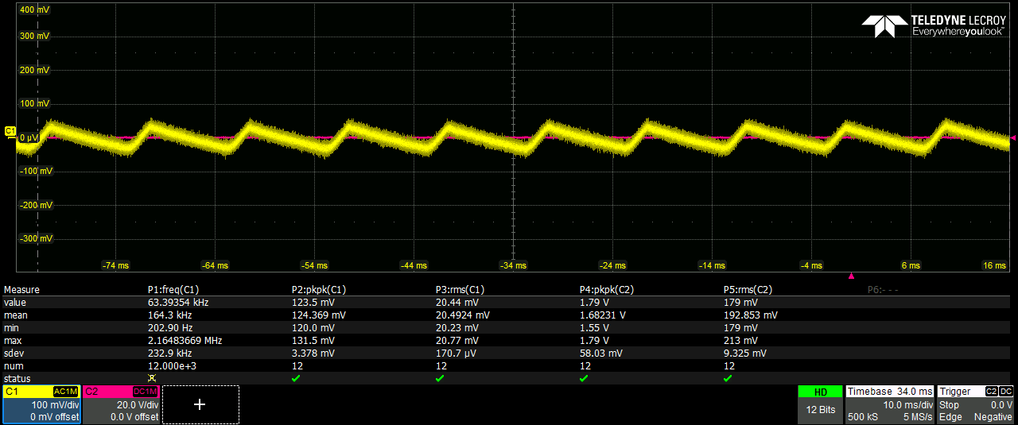Click the DC1M coupling tag in C2 box
The height and width of the screenshot is (425, 1018).
(145, 392)
